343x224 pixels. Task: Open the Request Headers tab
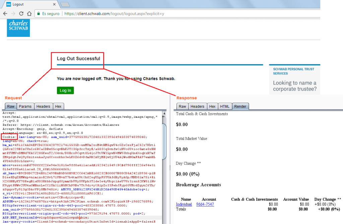(x=43, y=106)
